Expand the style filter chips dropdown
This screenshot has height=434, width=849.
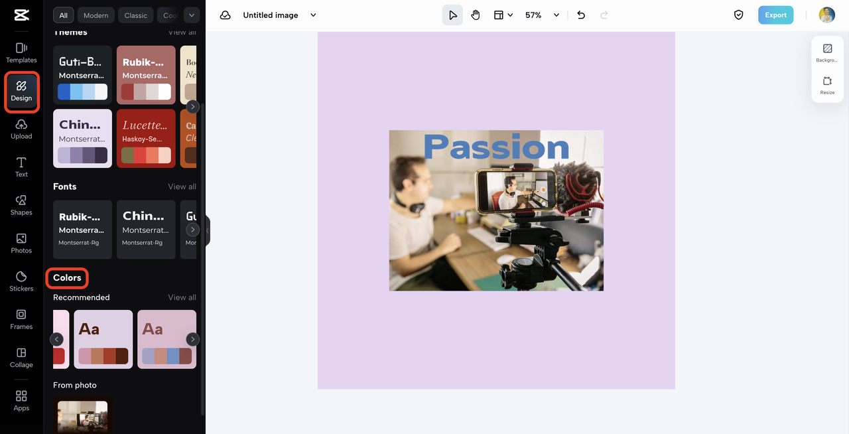coord(191,15)
